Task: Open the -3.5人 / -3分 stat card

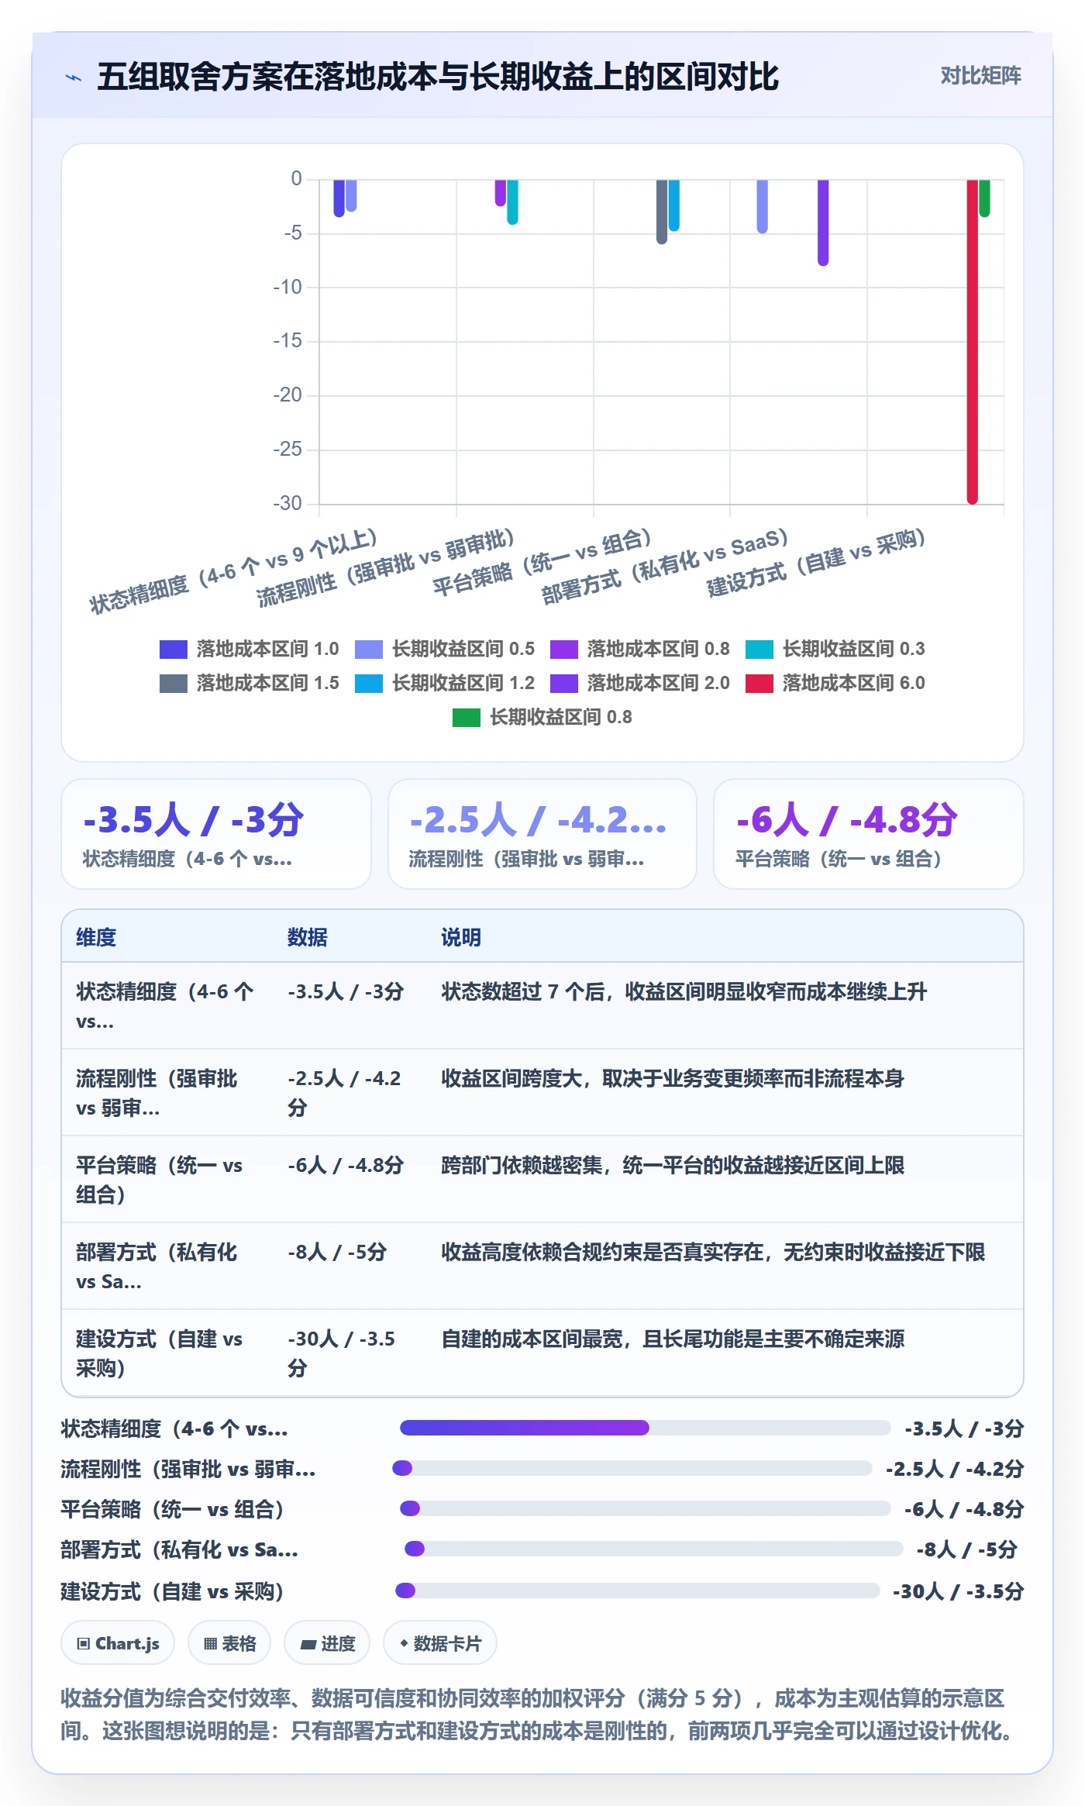Action: click(x=216, y=834)
